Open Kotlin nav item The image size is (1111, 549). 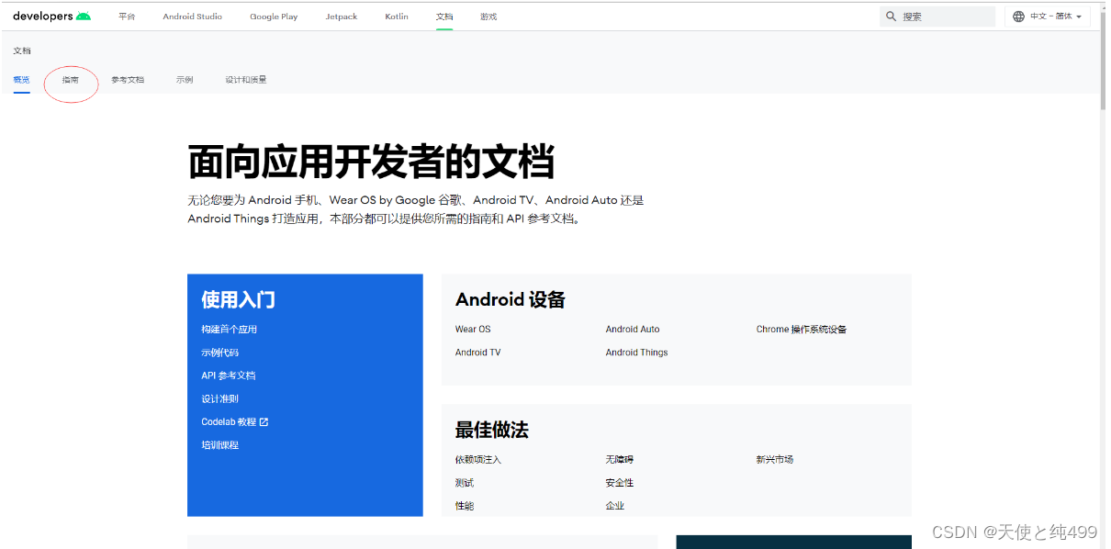click(x=397, y=17)
